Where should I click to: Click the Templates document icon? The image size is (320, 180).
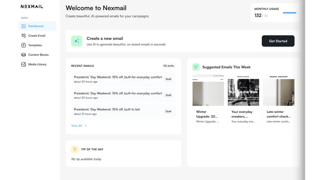coord(24,45)
